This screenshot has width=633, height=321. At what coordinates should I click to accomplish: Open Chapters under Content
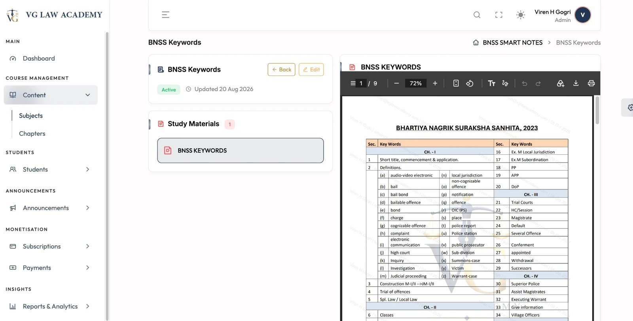pos(32,133)
